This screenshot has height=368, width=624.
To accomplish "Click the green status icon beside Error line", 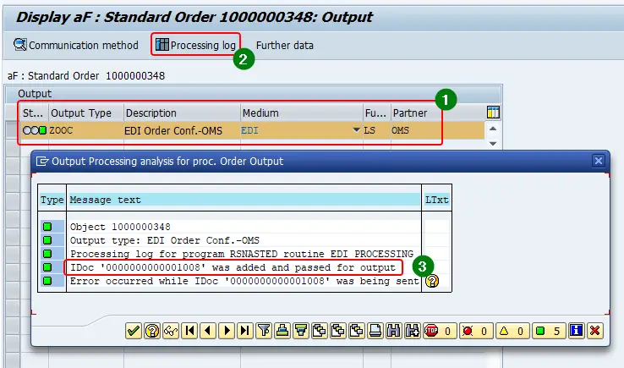I will (x=47, y=281).
